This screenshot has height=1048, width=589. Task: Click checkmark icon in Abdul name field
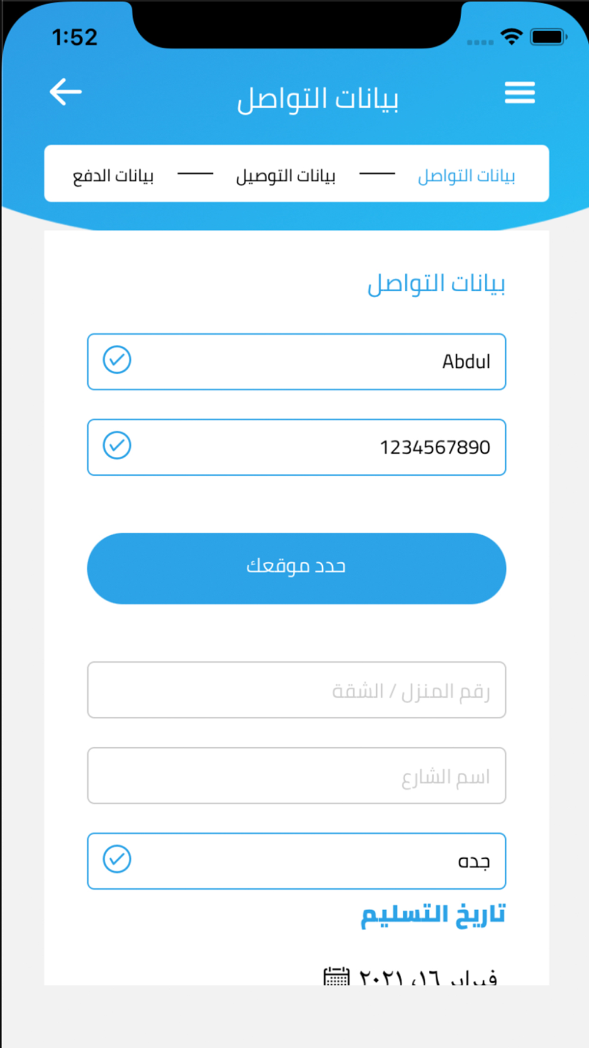pyautogui.click(x=117, y=360)
